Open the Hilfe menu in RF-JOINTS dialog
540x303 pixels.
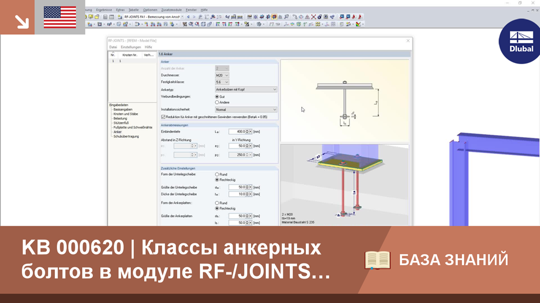(x=148, y=47)
